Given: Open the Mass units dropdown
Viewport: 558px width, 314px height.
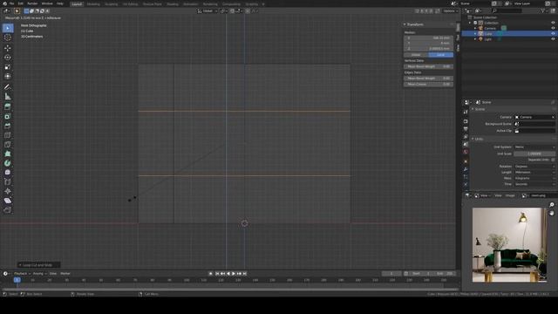Looking at the screenshot, I should [x=534, y=178].
